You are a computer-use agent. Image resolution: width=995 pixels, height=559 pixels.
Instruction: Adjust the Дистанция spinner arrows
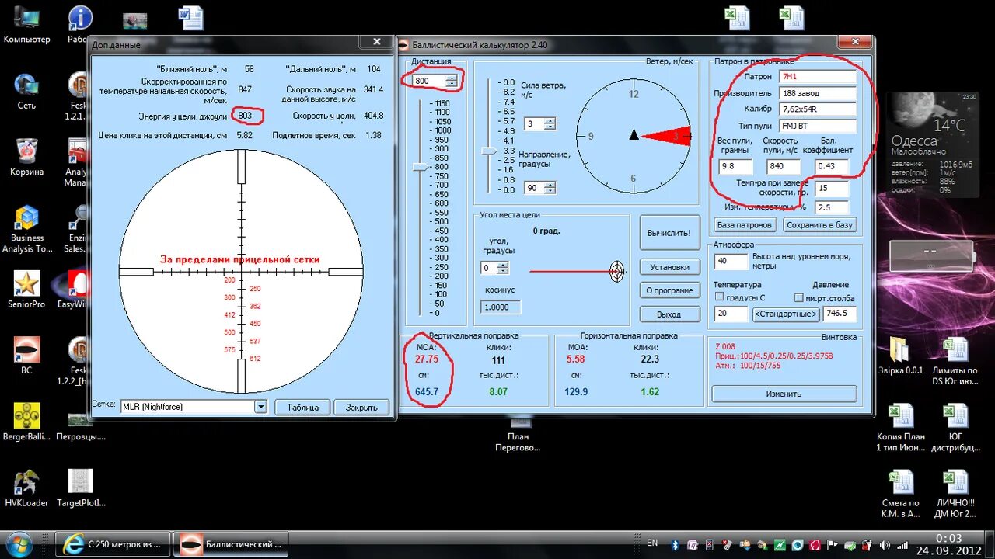pyautogui.click(x=452, y=81)
